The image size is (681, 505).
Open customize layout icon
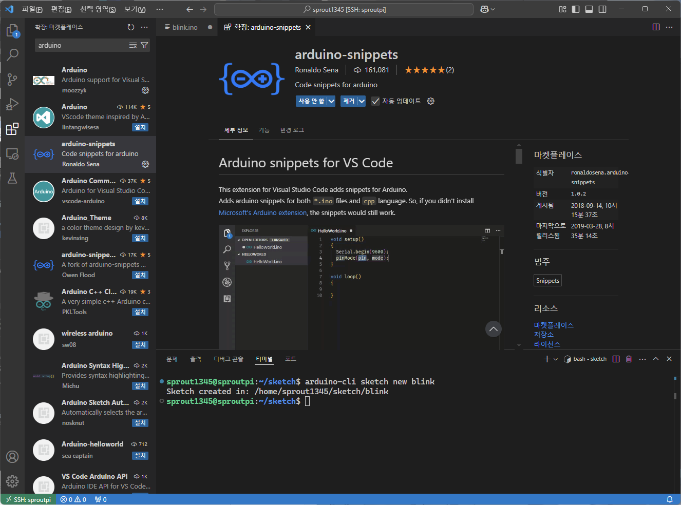tap(562, 9)
